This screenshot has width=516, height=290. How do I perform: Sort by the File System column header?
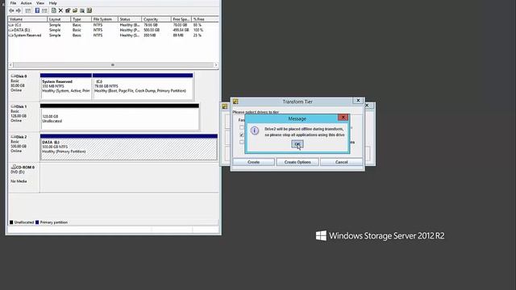tap(105, 19)
